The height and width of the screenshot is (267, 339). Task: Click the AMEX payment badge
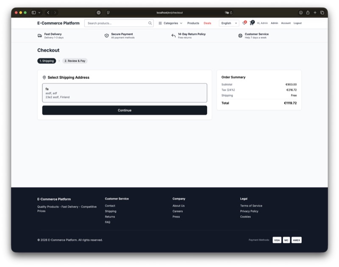coord(296,240)
